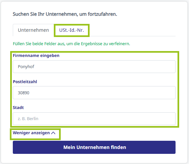Screen dimensions: 189x164
Task: Click the Stadt label text
Action: [18, 107]
